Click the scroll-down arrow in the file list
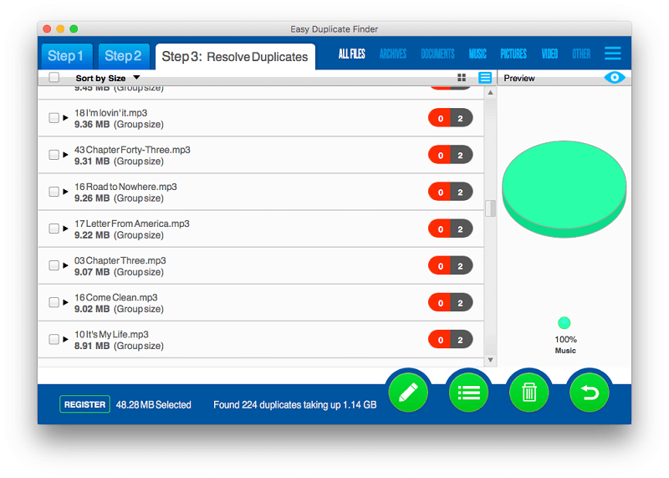This screenshot has height=478, width=669. coord(491,360)
